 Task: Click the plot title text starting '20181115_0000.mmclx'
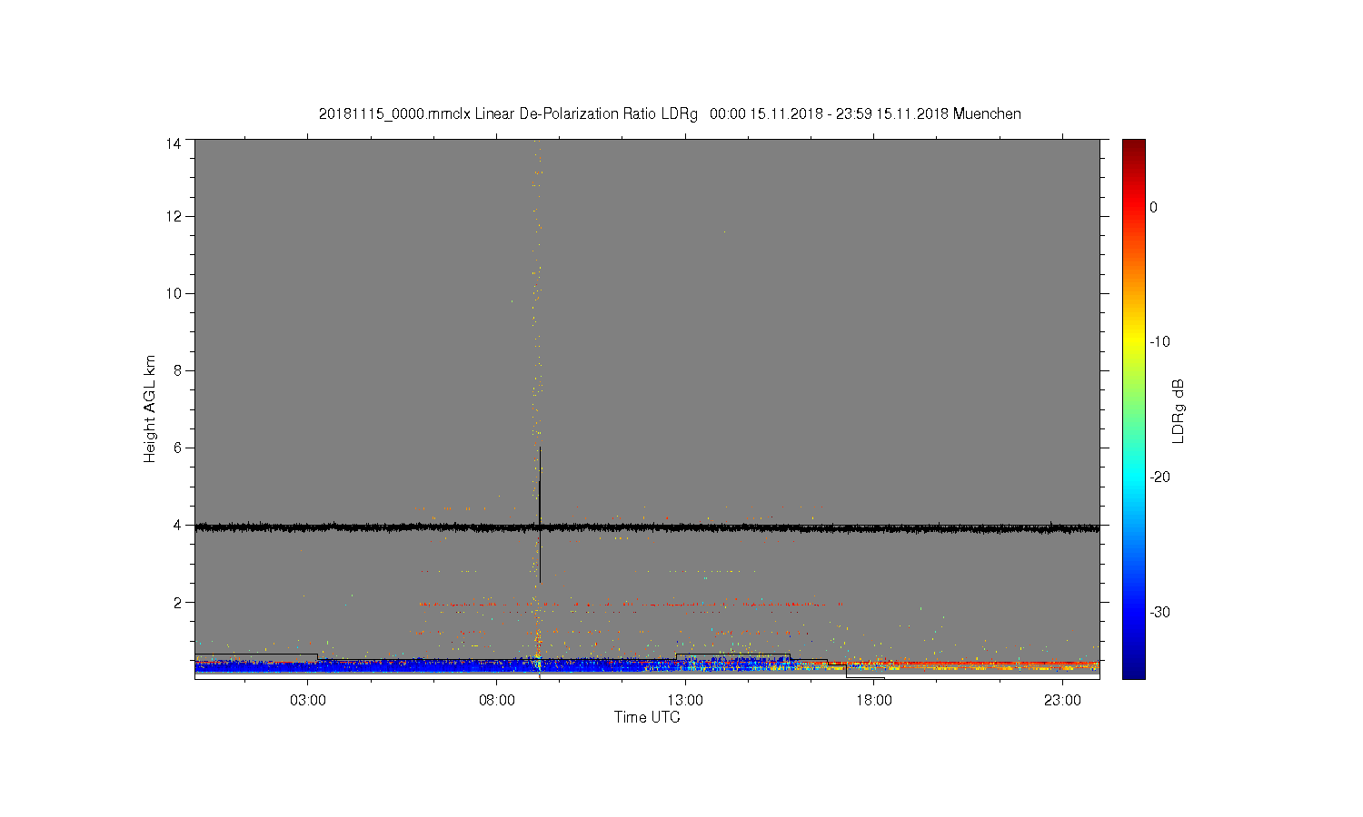670,114
